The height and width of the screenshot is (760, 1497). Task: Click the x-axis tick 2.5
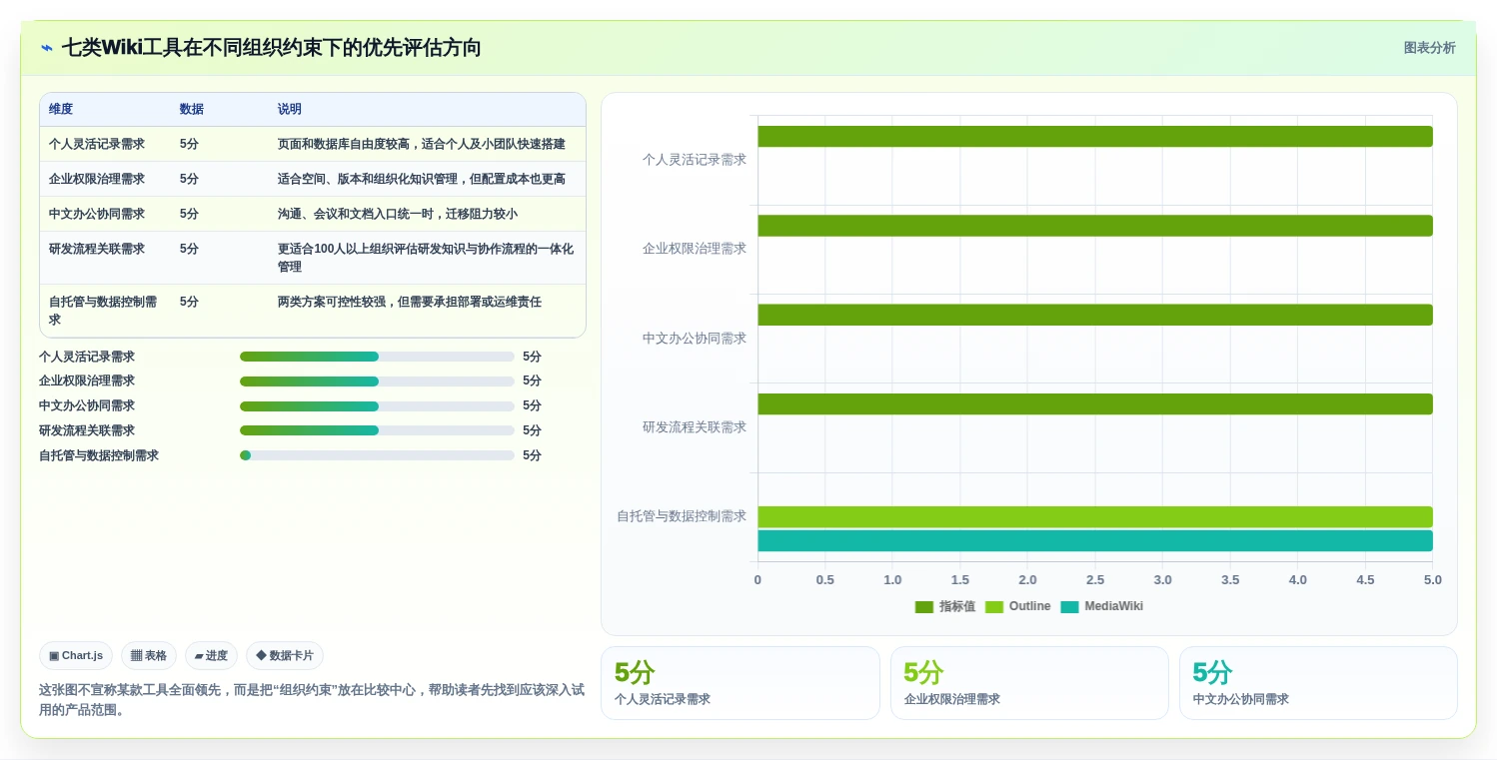(x=1095, y=580)
